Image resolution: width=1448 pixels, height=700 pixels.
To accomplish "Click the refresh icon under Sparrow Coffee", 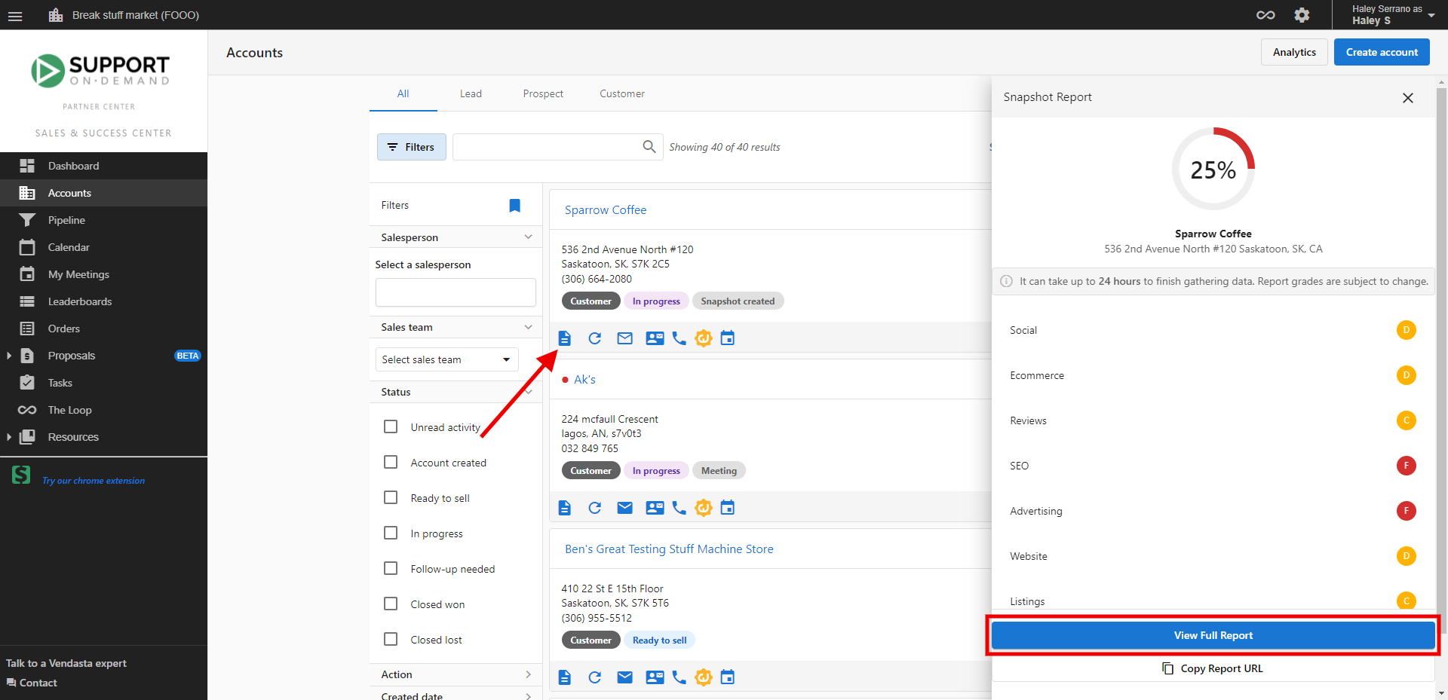I will pyautogui.click(x=595, y=338).
